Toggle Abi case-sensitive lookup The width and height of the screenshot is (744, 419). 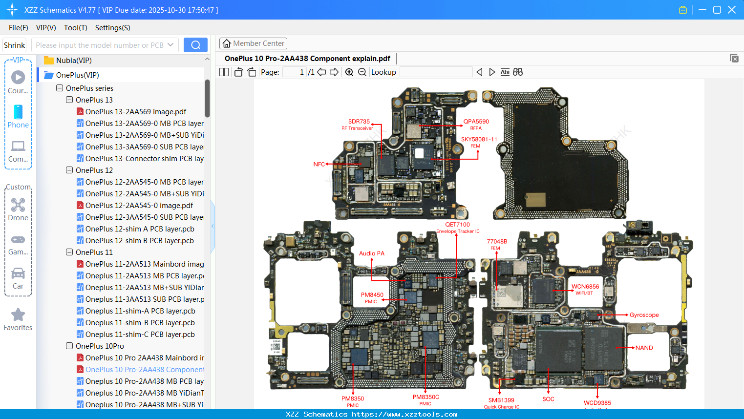click(x=505, y=72)
